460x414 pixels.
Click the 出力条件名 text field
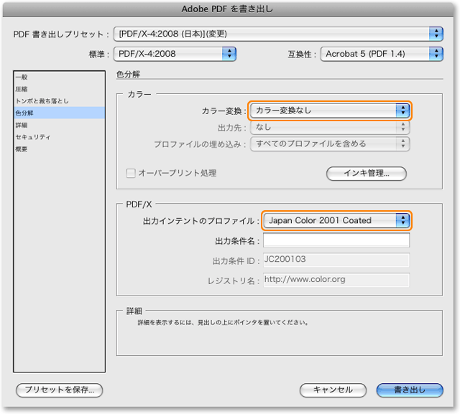(x=336, y=240)
